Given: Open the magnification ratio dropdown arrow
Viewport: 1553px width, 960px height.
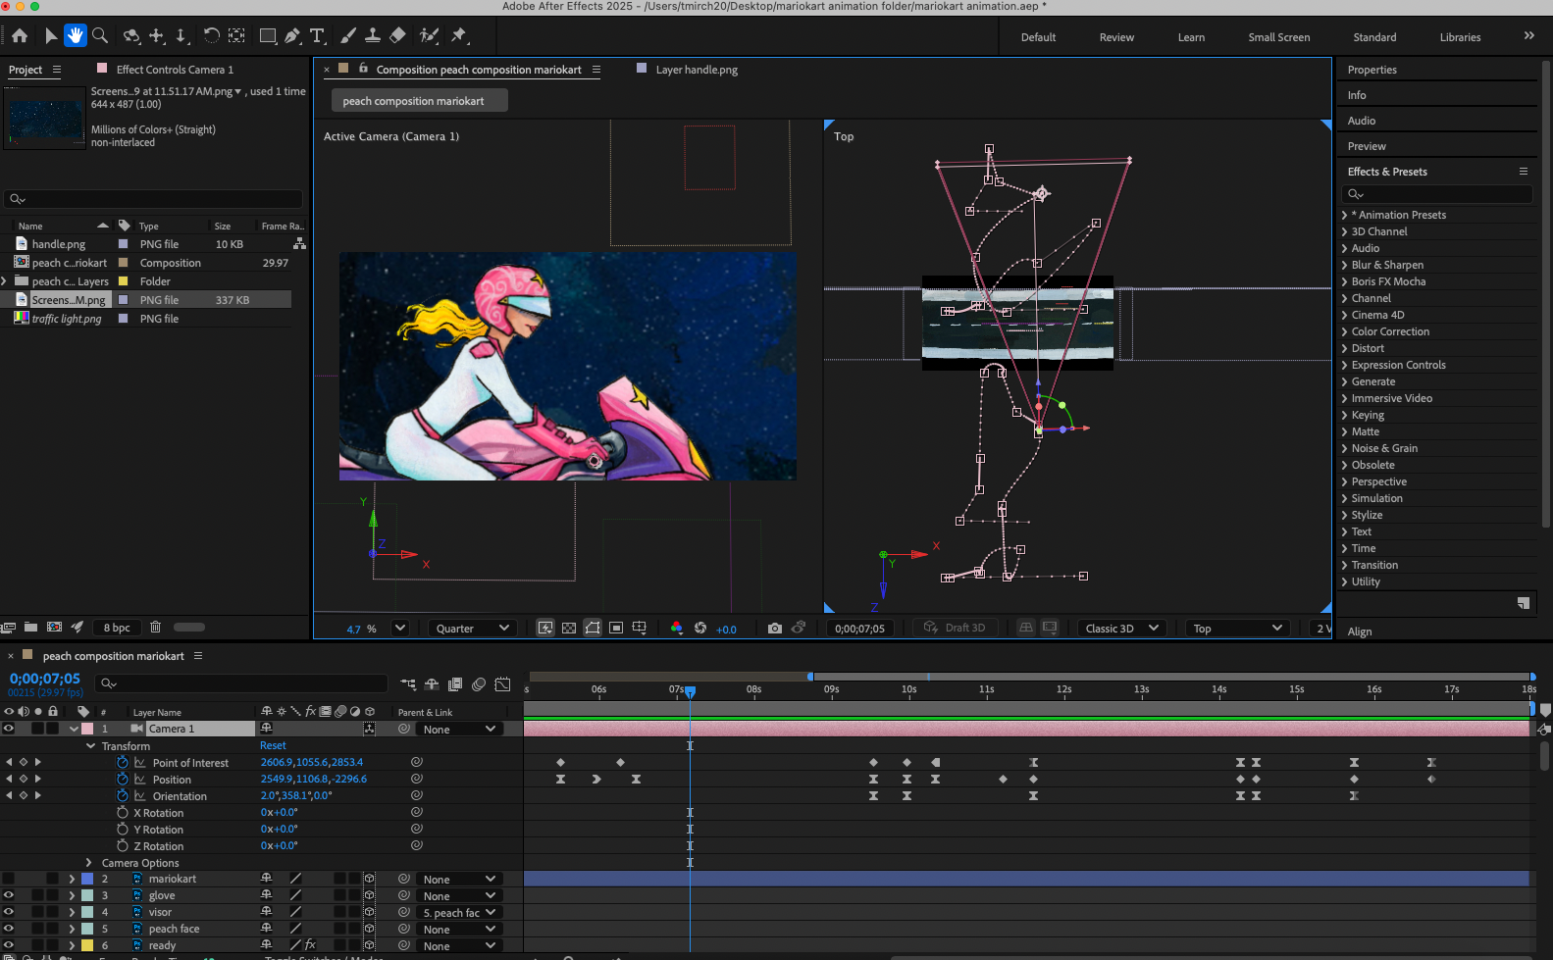Looking at the screenshot, I should (400, 629).
